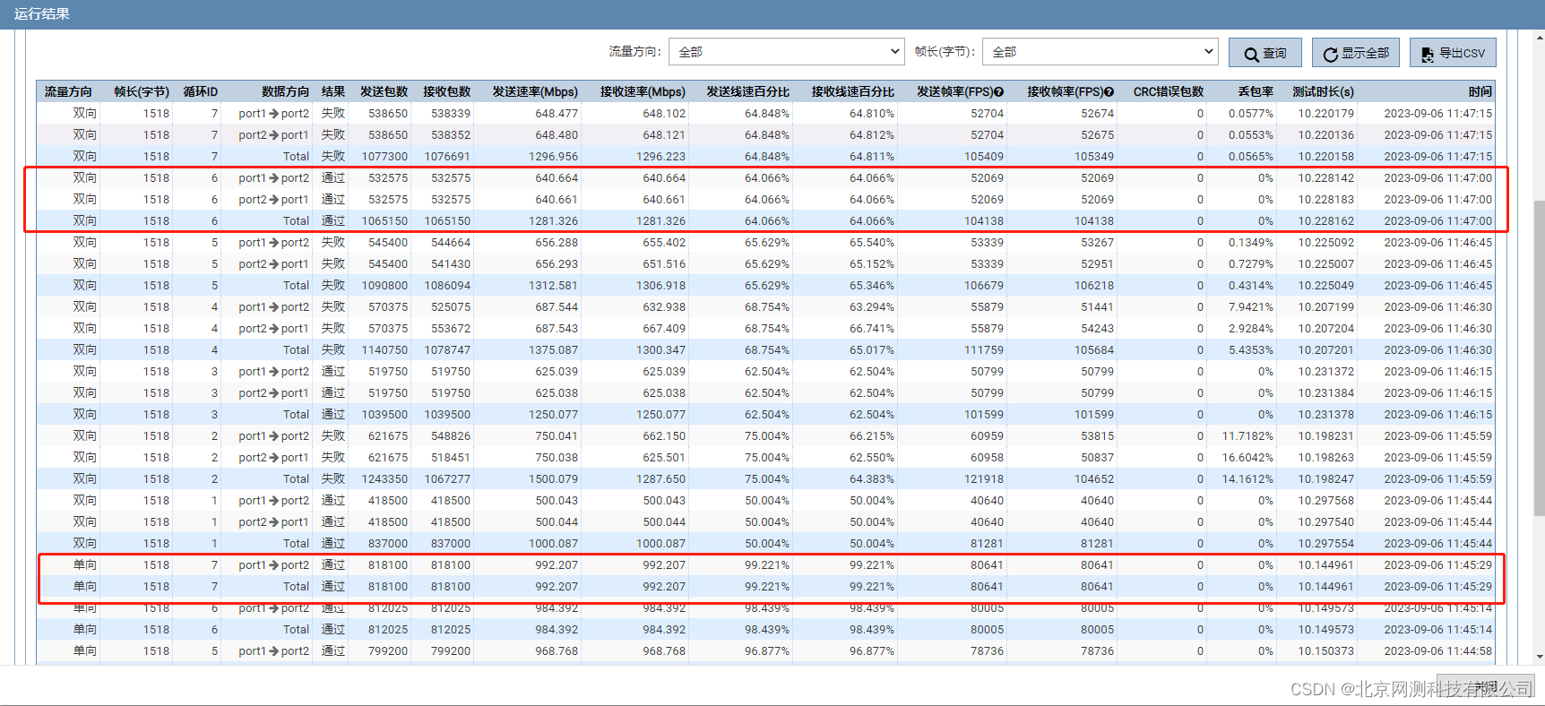Image resolution: width=1545 pixels, height=706 pixels.
Task: Click the vertical scrollbar thumb
Action: click(x=1540, y=358)
